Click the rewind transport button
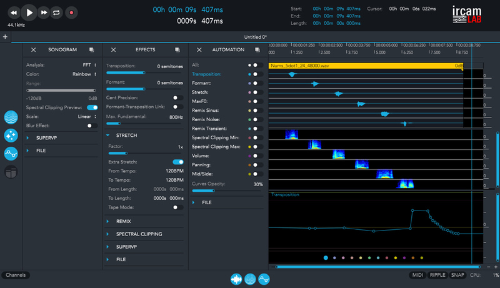The height and width of the screenshot is (288, 500). point(14,12)
